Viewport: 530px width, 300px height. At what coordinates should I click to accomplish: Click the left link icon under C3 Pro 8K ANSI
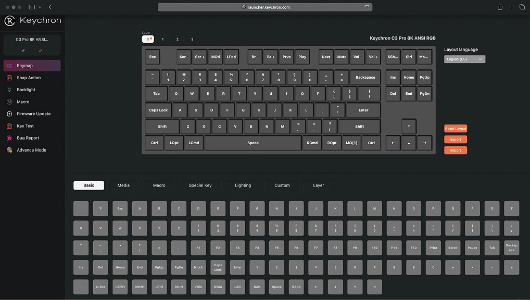23,51
